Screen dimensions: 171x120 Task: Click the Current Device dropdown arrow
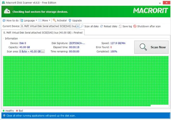click(78, 26)
